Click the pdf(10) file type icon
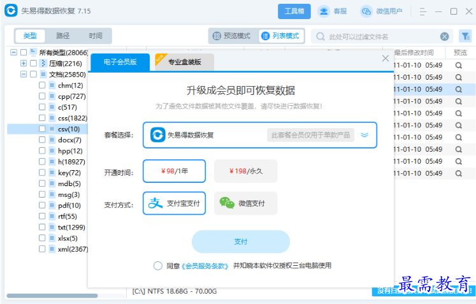Viewport: 476px width, 304px height. tap(52, 205)
